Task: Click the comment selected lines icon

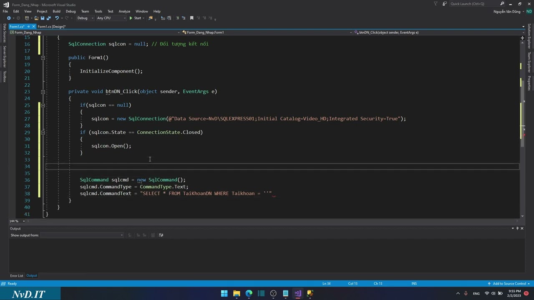Action: 177,18
